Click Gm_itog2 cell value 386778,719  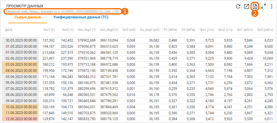click(109, 58)
